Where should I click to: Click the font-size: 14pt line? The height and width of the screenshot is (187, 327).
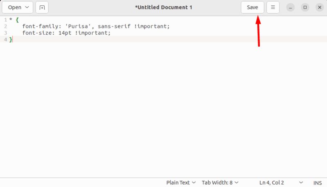click(x=66, y=33)
